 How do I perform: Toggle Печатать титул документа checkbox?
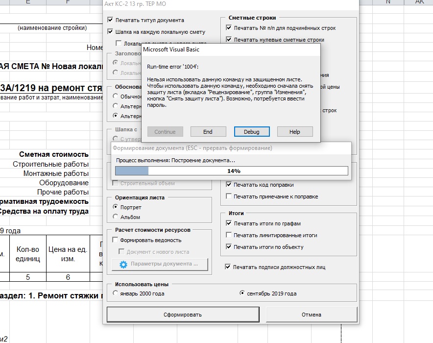111,20
